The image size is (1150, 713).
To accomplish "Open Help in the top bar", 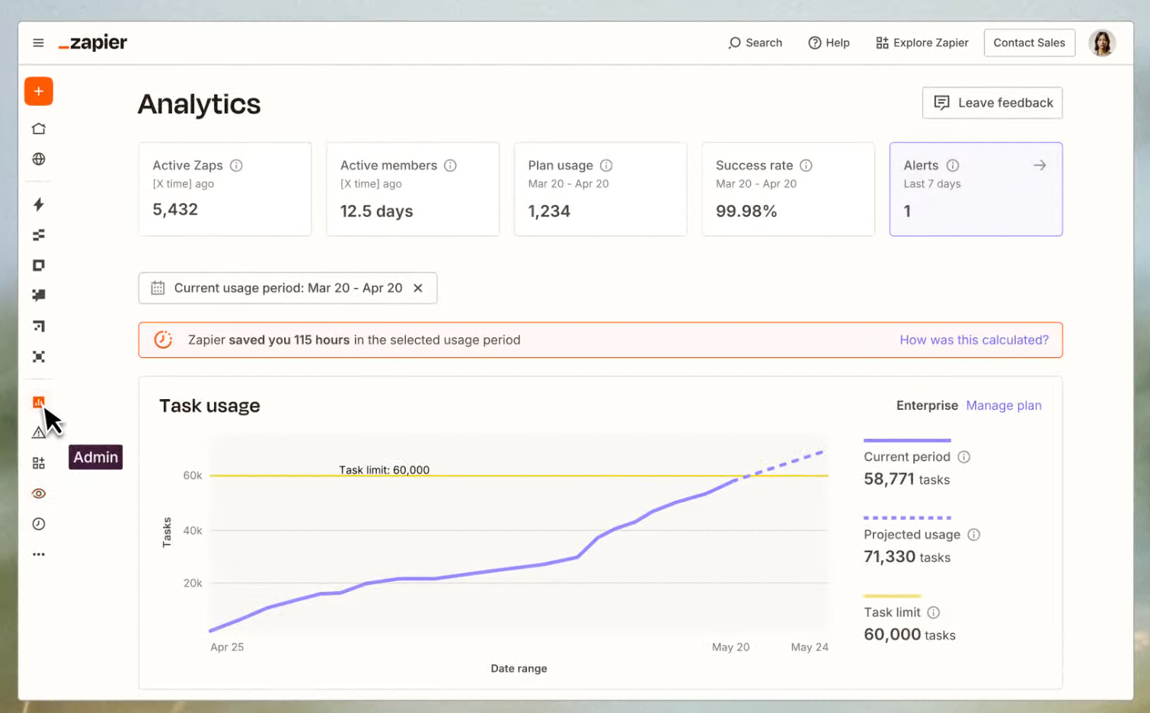I will pyautogui.click(x=829, y=43).
